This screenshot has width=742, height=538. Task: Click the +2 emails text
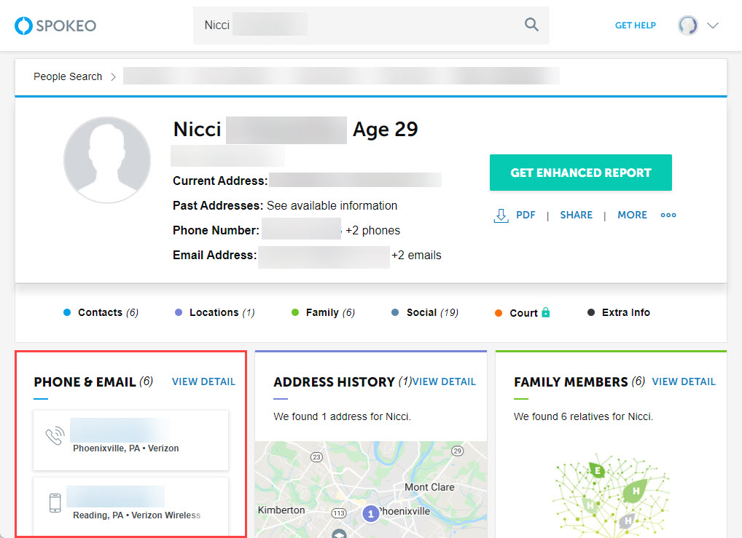[416, 256]
